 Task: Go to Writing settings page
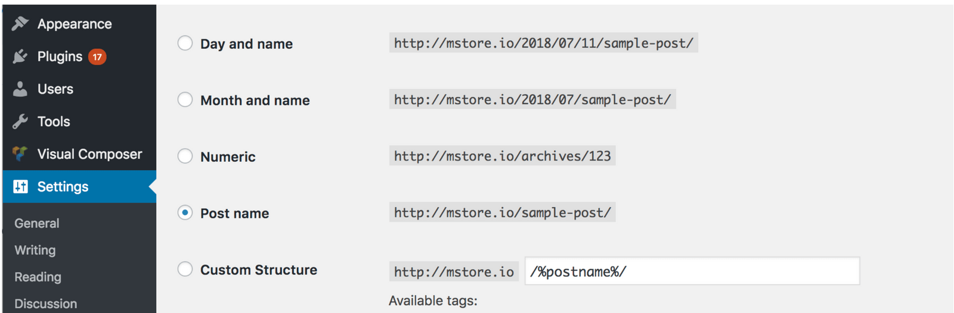coord(35,251)
